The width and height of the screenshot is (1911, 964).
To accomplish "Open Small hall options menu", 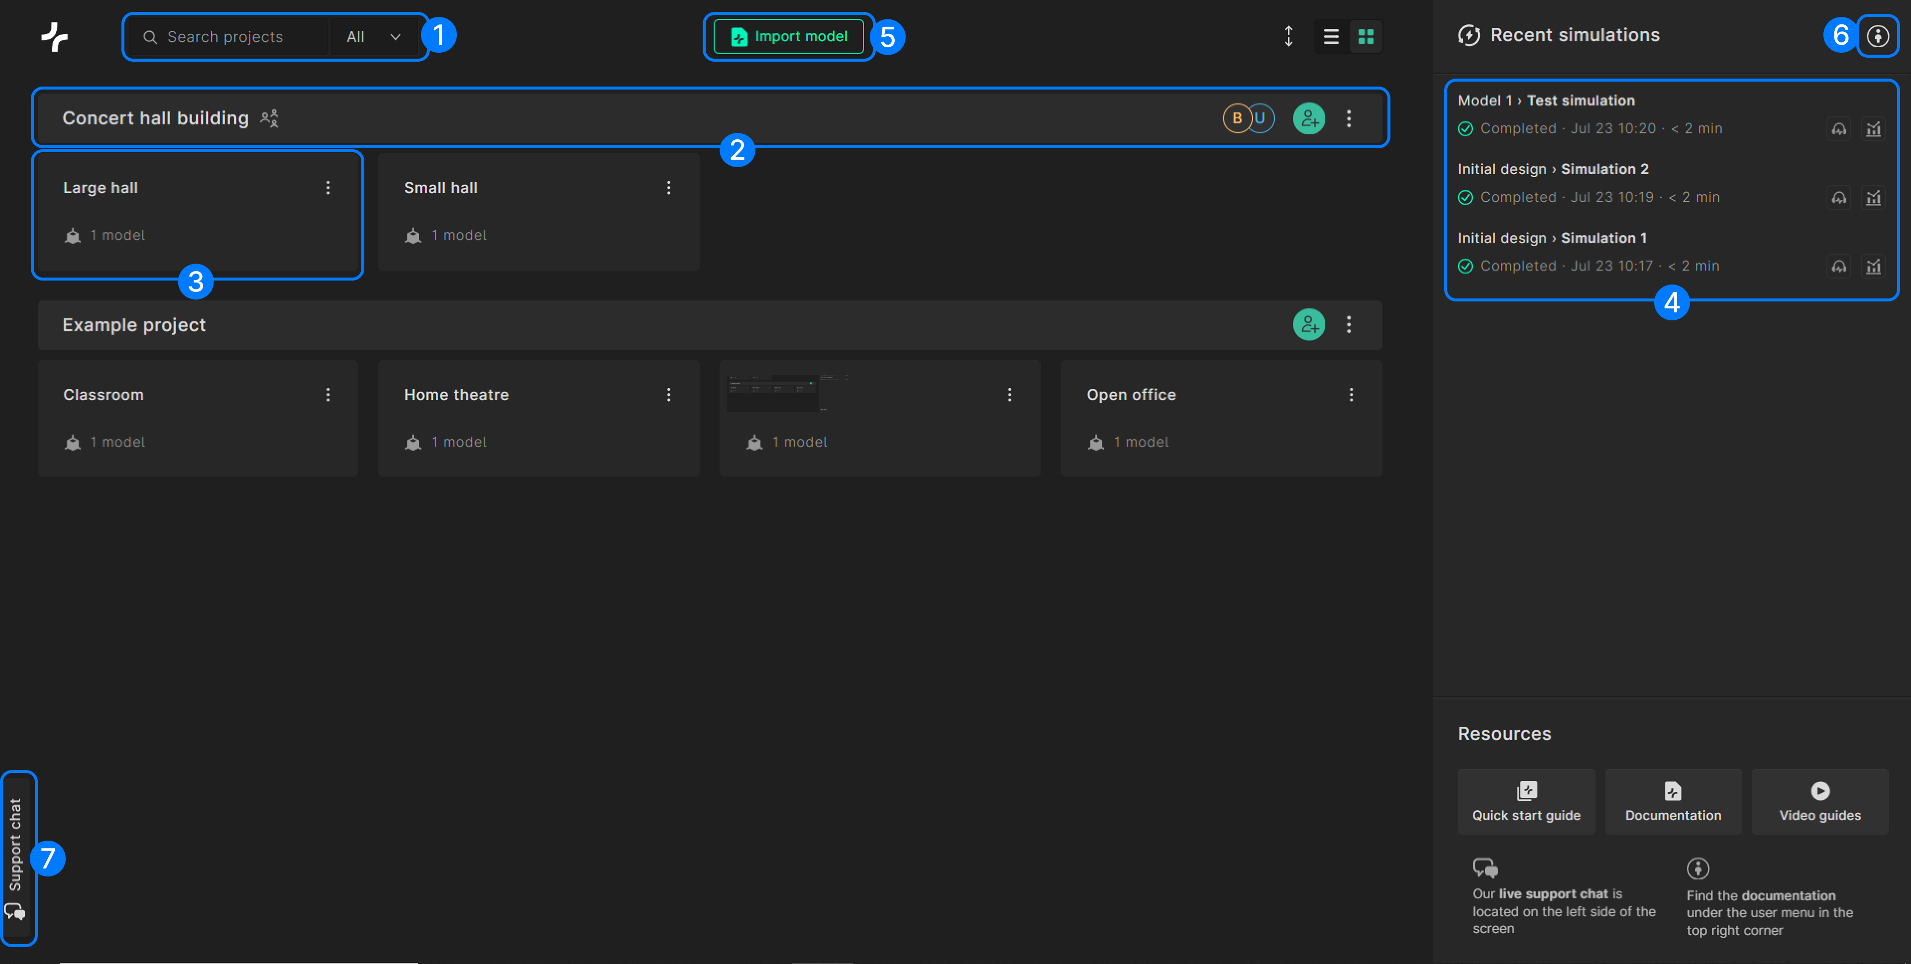I will (x=668, y=188).
